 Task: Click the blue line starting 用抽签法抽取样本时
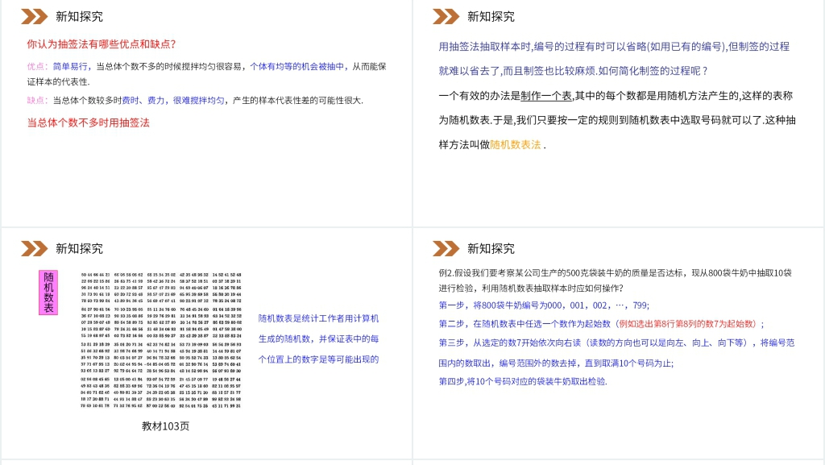pos(614,47)
